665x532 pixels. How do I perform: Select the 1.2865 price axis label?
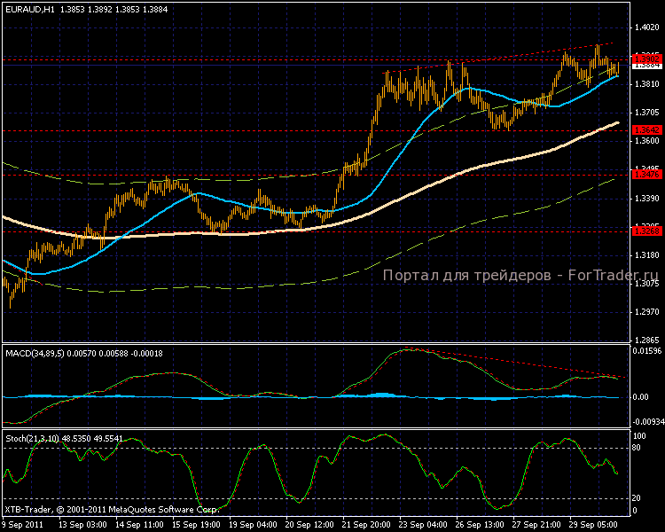tap(646, 340)
